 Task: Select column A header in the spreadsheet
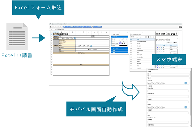[x=56, y=32]
